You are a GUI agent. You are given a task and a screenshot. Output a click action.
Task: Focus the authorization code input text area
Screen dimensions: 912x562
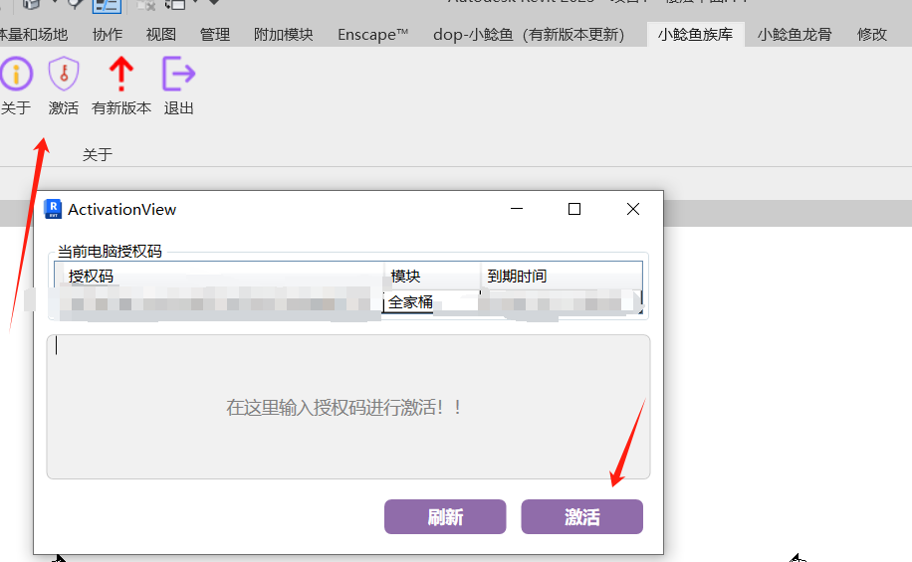point(347,407)
